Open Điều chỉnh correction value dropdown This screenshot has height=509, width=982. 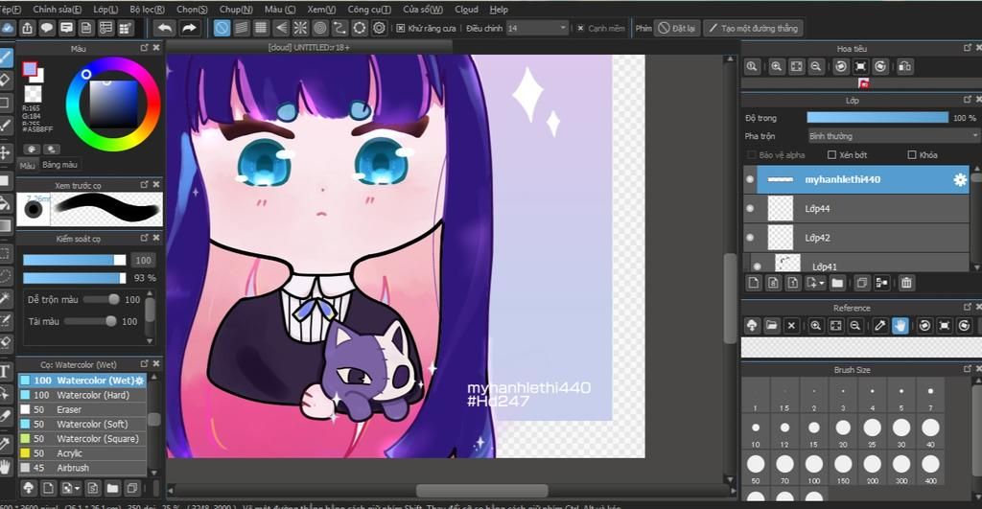[537, 28]
